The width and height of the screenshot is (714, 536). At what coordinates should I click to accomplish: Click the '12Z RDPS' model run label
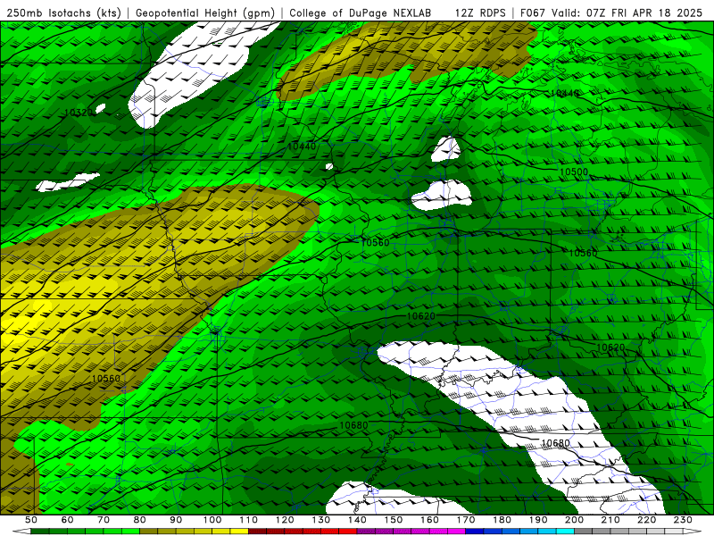(480, 13)
